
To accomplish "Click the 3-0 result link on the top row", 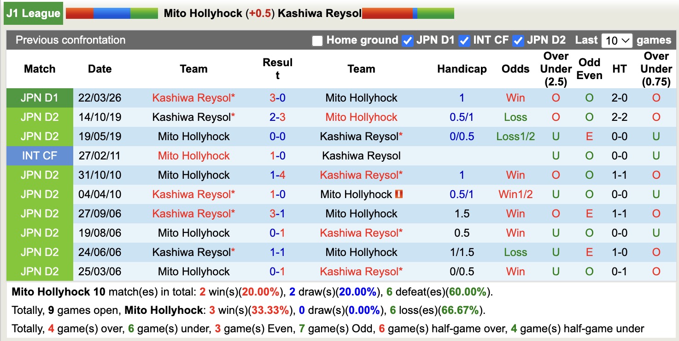I will pos(277,97).
